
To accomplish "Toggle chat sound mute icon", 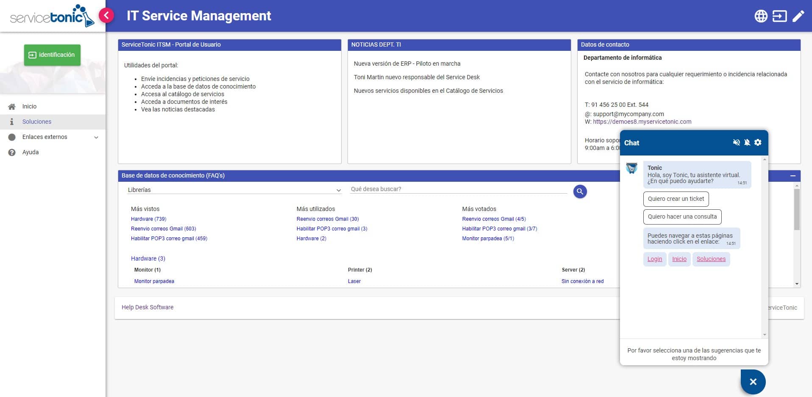I will tap(736, 142).
